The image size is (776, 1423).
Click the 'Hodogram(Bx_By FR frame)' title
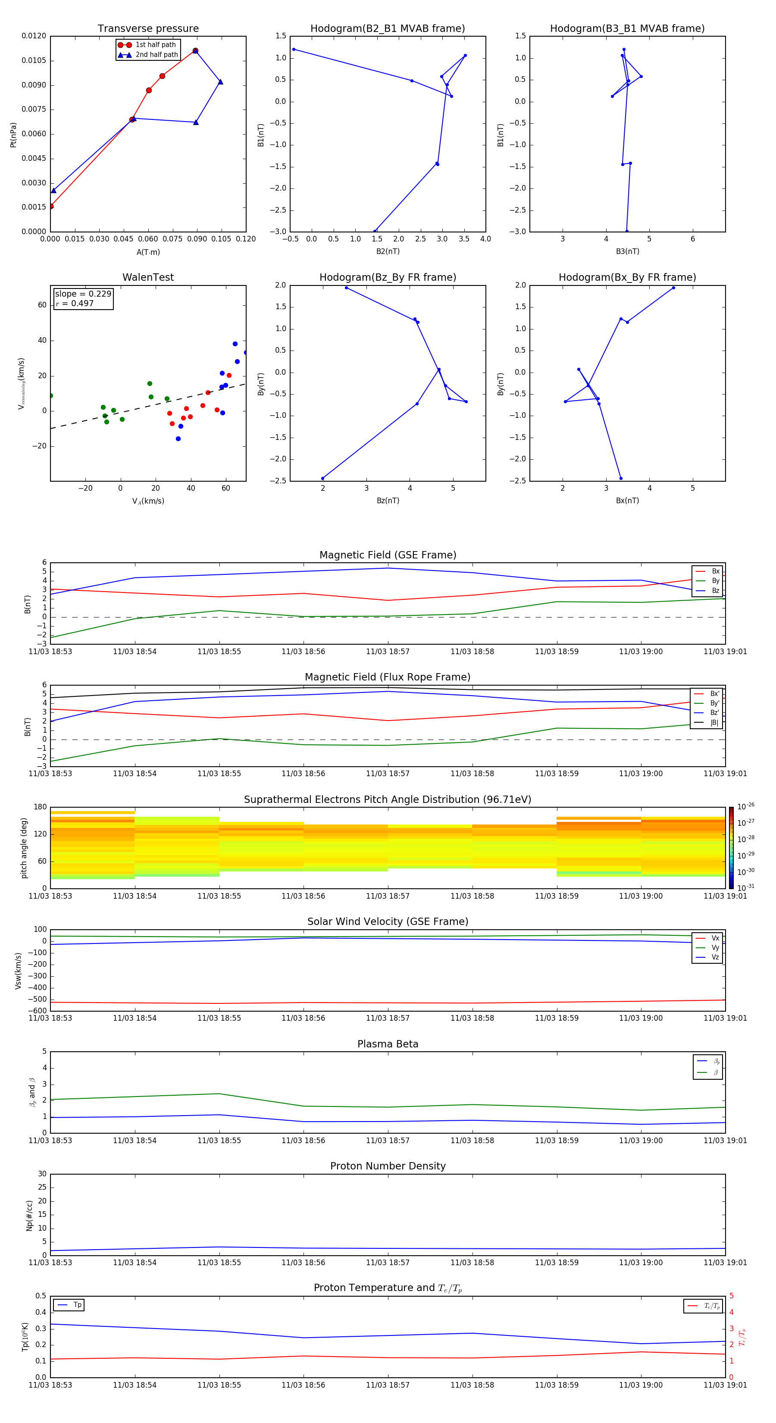[x=627, y=277]
